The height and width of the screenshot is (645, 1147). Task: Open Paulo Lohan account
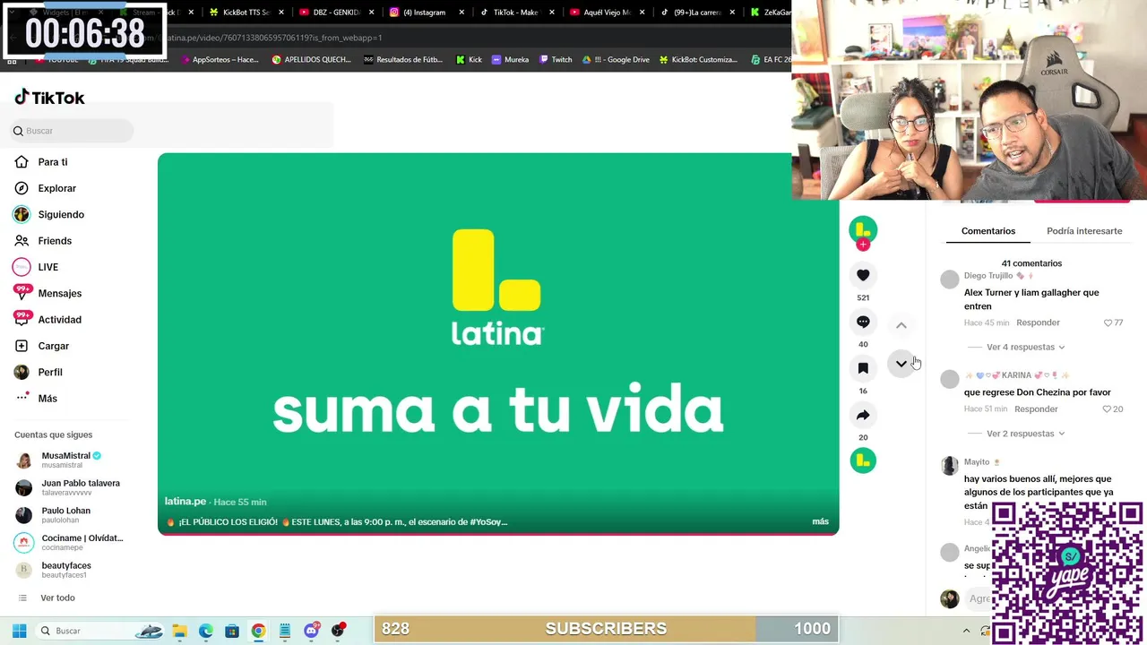pyautogui.click(x=55, y=515)
